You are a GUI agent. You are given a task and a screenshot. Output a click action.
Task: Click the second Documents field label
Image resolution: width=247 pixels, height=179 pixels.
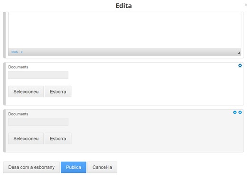[18, 114]
